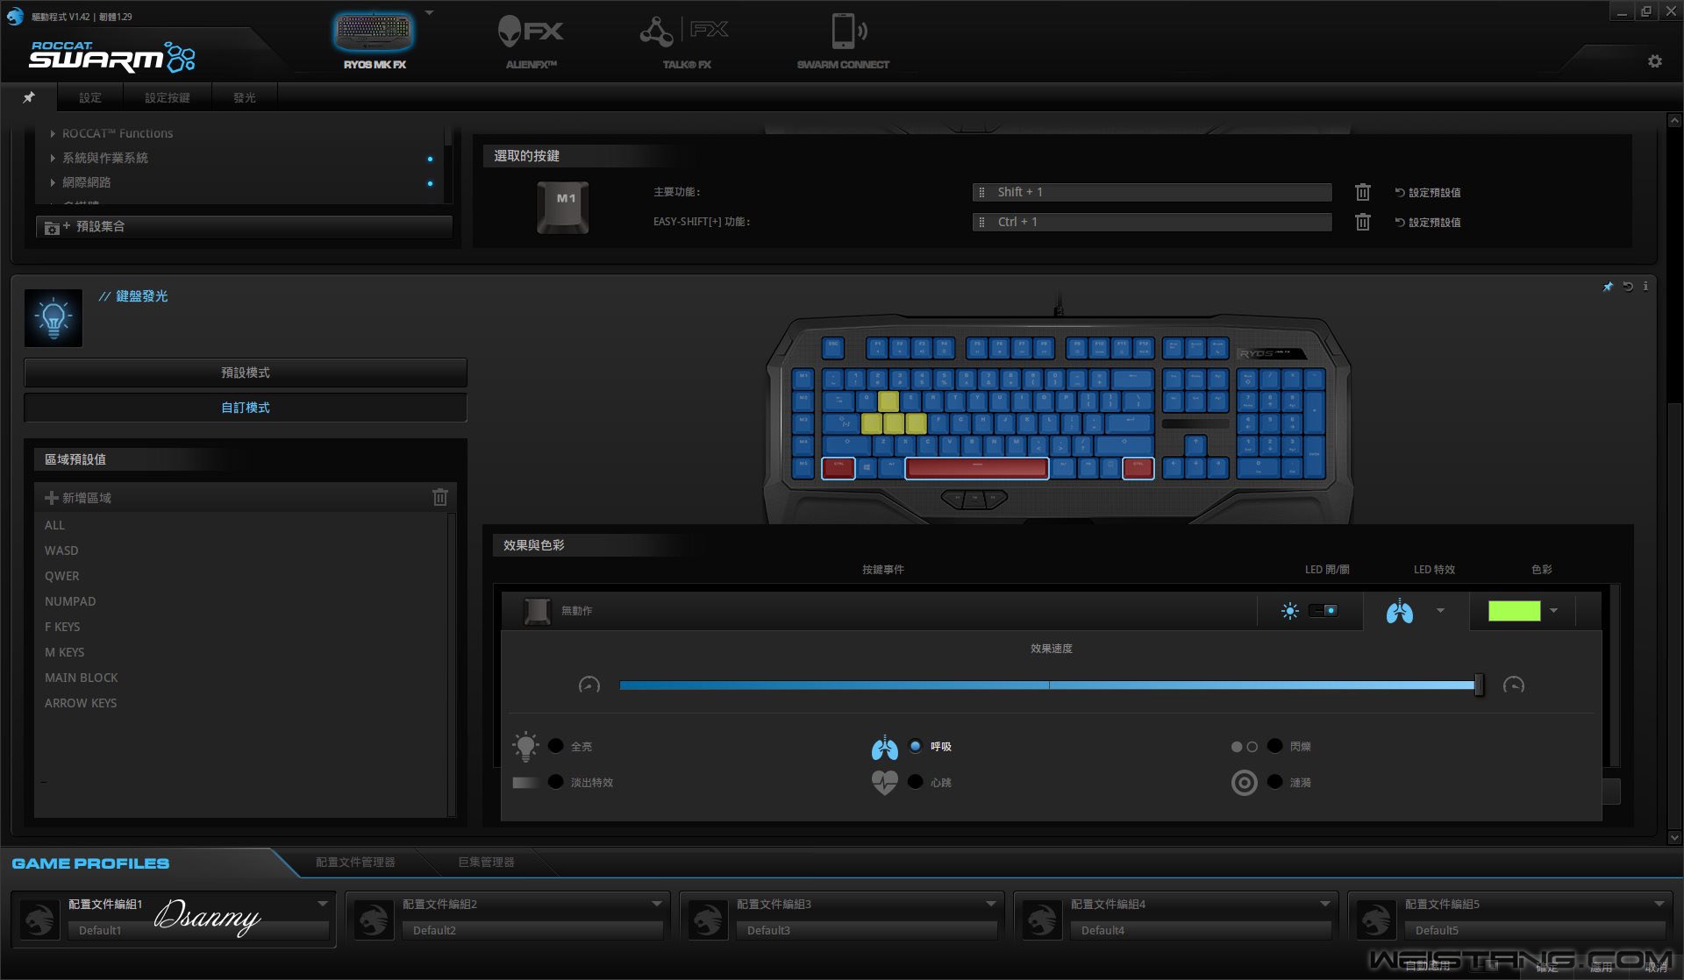This screenshot has height=980, width=1684.
Task: Open the TALK FX section icon
Action: coord(685,32)
